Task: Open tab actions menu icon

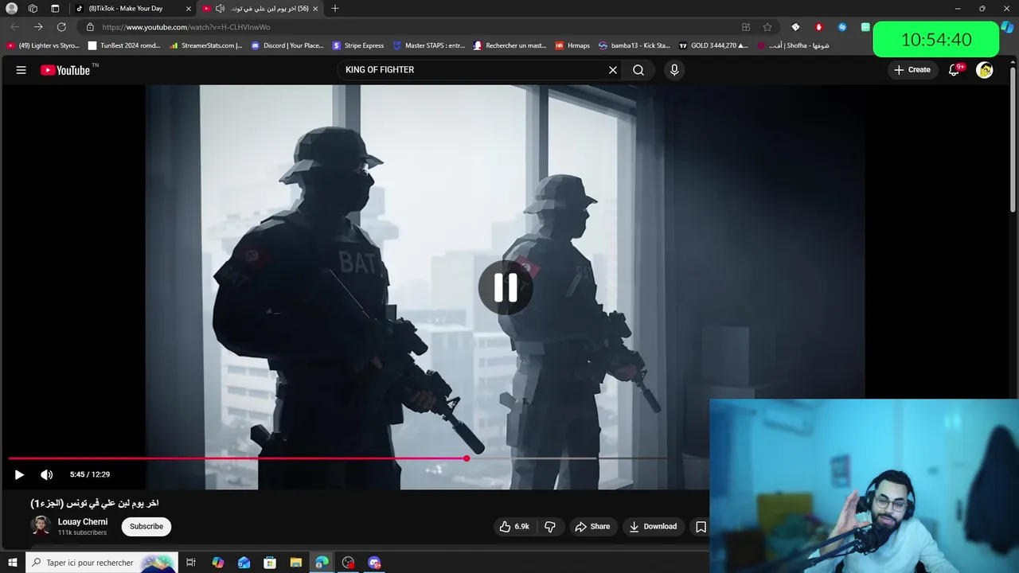Action: click(x=55, y=8)
